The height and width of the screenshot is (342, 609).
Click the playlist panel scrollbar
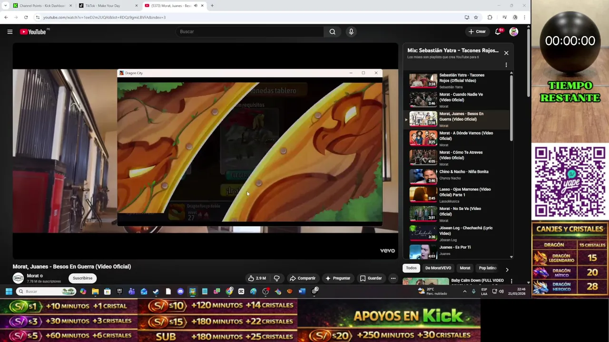511,108
